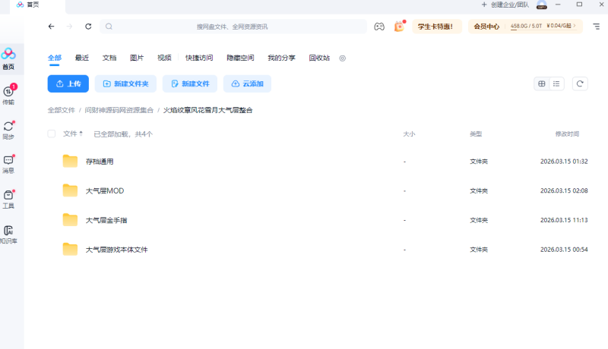Tick the select-all files checkbox
This screenshot has height=349, width=608.
click(x=52, y=134)
